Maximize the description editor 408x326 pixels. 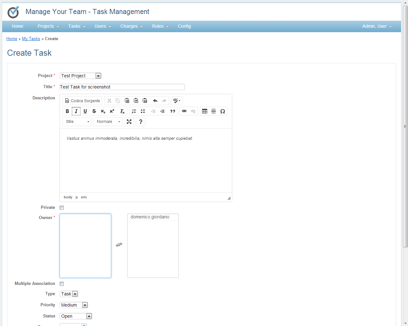click(x=129, y=122)
